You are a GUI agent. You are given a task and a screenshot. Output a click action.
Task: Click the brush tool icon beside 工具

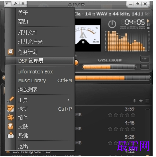point(11,100)
